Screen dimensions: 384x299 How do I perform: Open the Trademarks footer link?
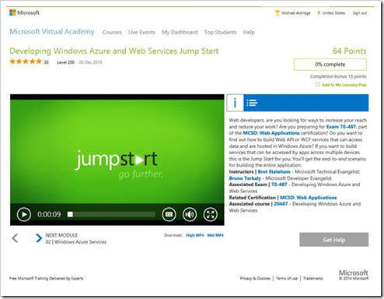tap(313, 278)
